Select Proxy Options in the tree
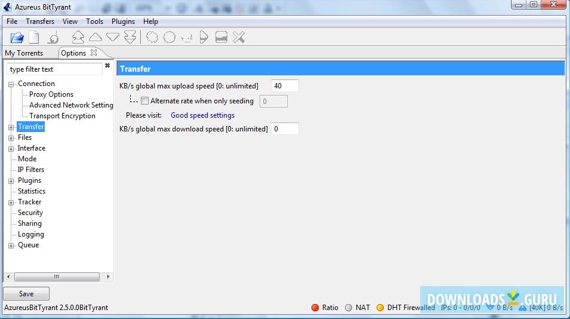 pos(51,94)
